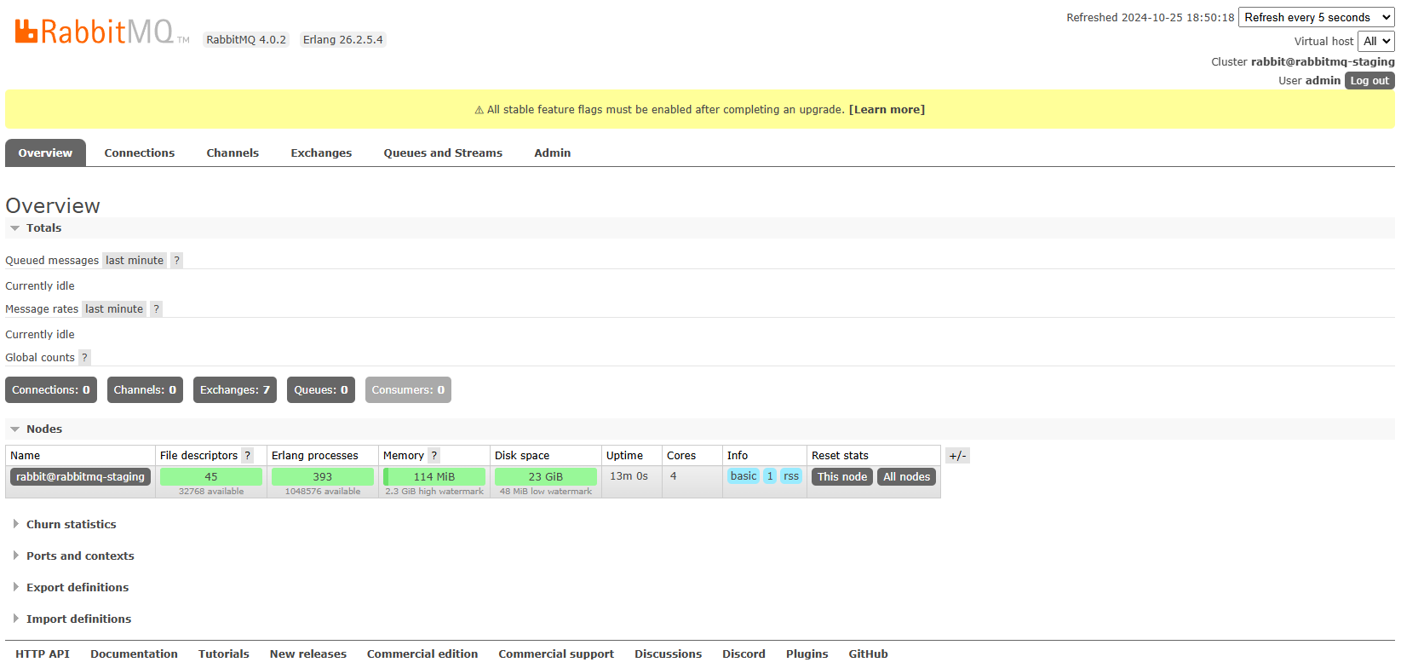Click the Uptime 13m 0s value
Image resolution: width=1401 pixels, height=668 pixels.
pyautogui.click(x=629, y=476)
